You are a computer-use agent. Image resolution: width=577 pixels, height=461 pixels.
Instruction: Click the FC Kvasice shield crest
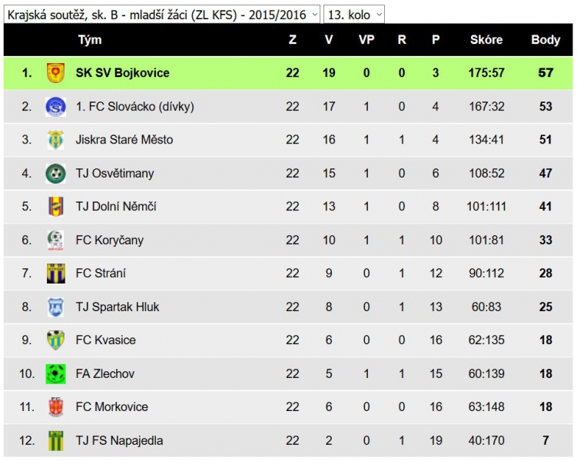[x=55, y=340]
